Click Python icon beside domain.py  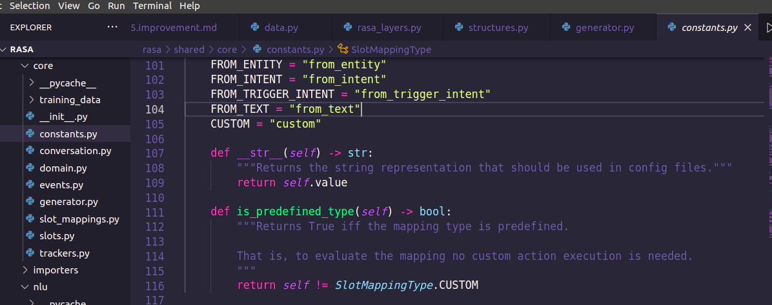pyautogui.click(x=30, y=168)
